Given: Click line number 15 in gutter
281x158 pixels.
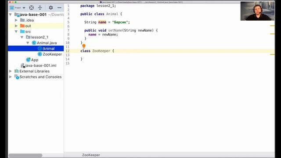Looking at the screenshot, I should pyautogui.click(x=67, y=63).
